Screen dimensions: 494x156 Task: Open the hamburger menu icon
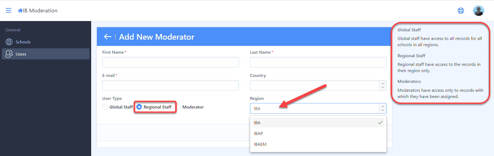[x=9, y=11]
